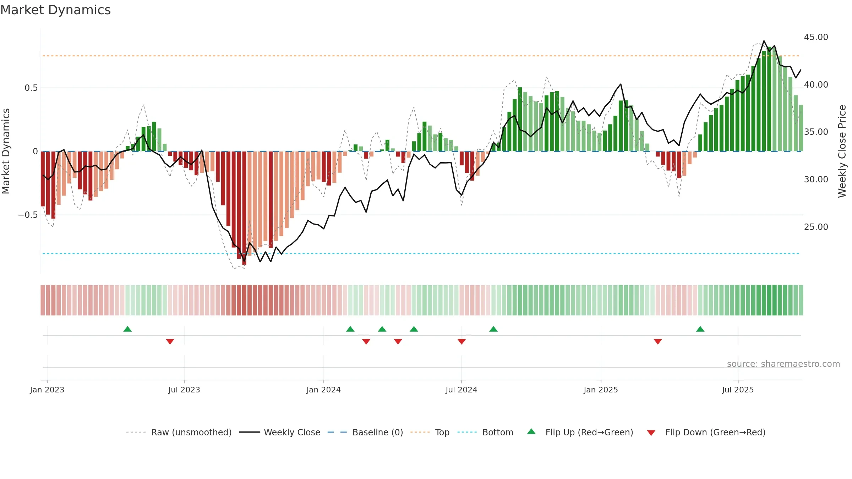Image resolution: width=852 pixels, height=479 pixels.
Task: Click the Jan 2023 axis label
Action: [47, 390]
